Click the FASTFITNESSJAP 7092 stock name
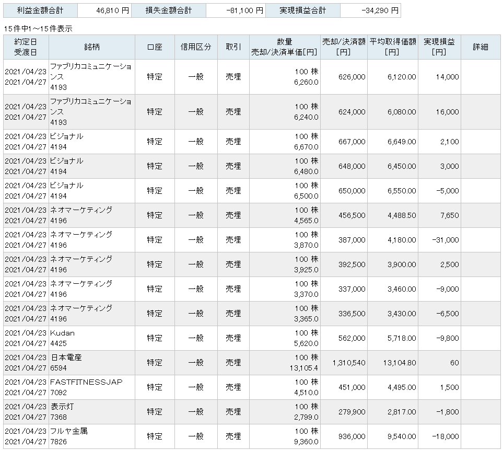 [x=86, y=387]
